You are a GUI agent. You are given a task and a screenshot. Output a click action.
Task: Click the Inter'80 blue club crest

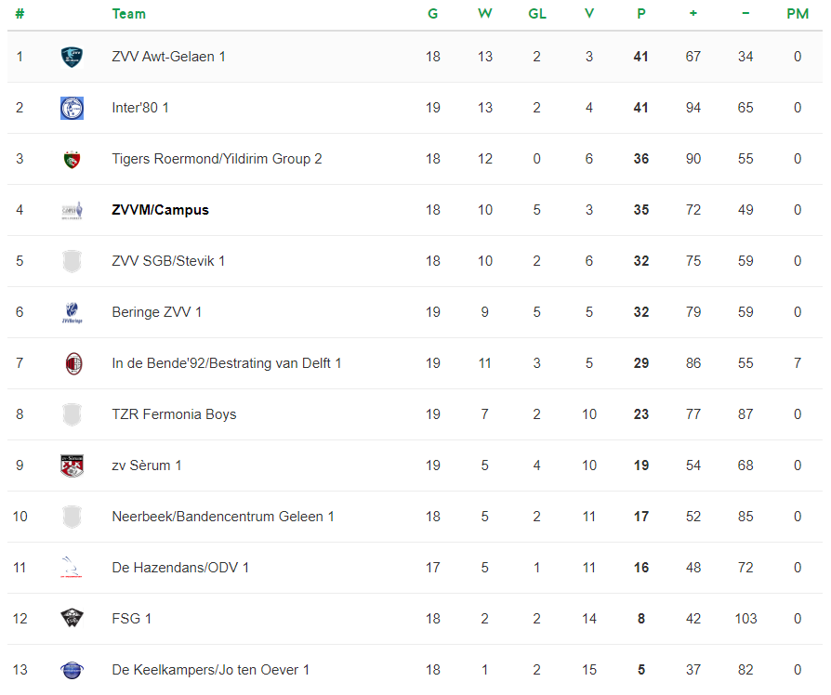[x=73, y=108]
